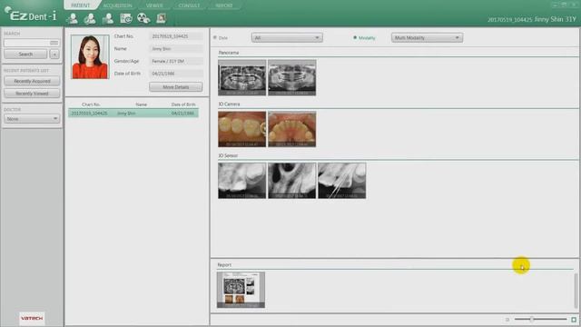Select the Jinny Shin row in patient list
The width and height of the screenshot is (581, 327).
point(133,113)
